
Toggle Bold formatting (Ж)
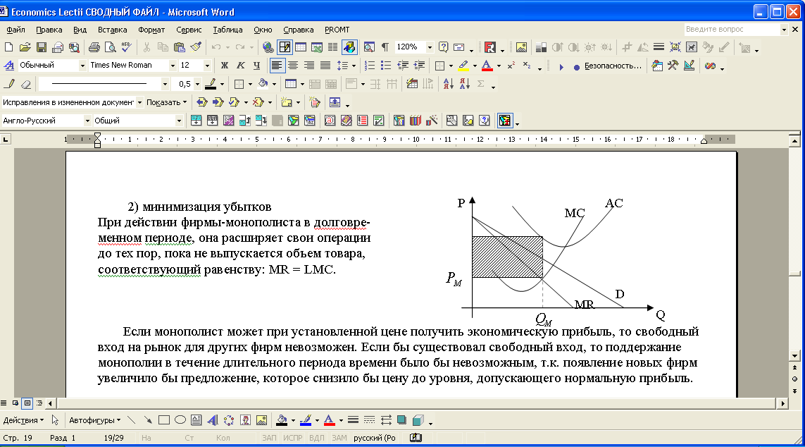pyautogui.click(x=225, y=66)
